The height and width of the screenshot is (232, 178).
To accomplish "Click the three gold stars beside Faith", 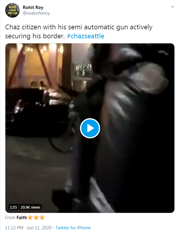I will pos(36,218).
